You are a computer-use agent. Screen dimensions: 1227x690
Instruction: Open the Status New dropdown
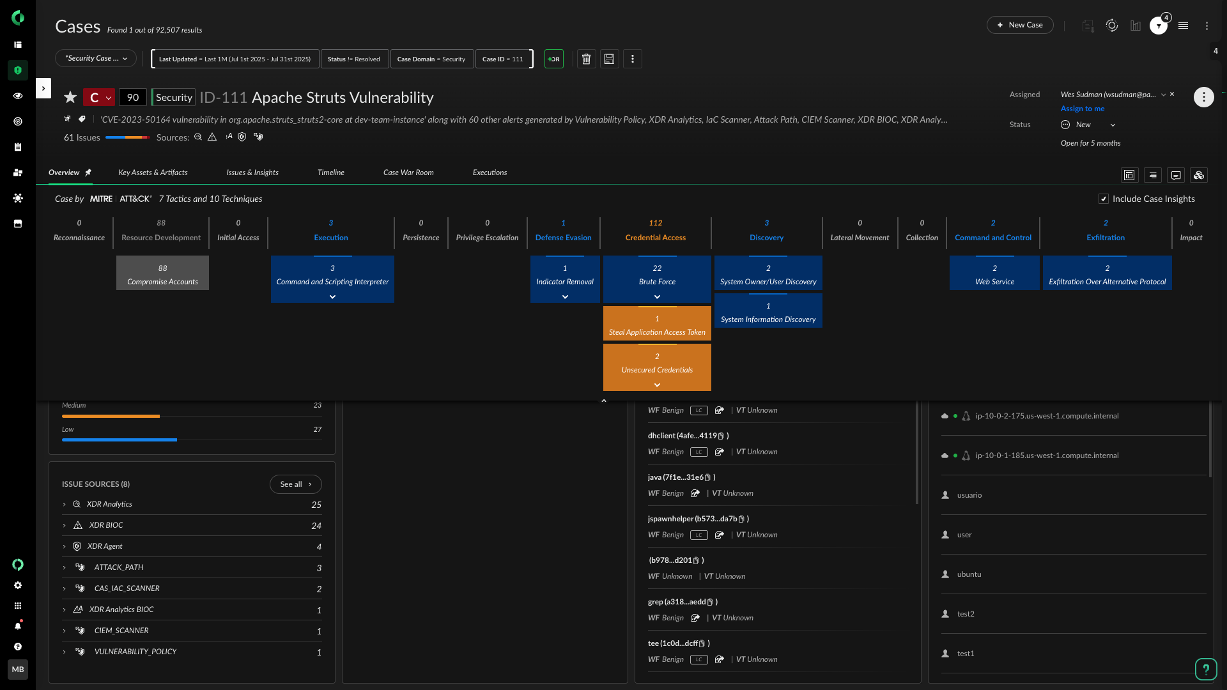click(1088, 125)
